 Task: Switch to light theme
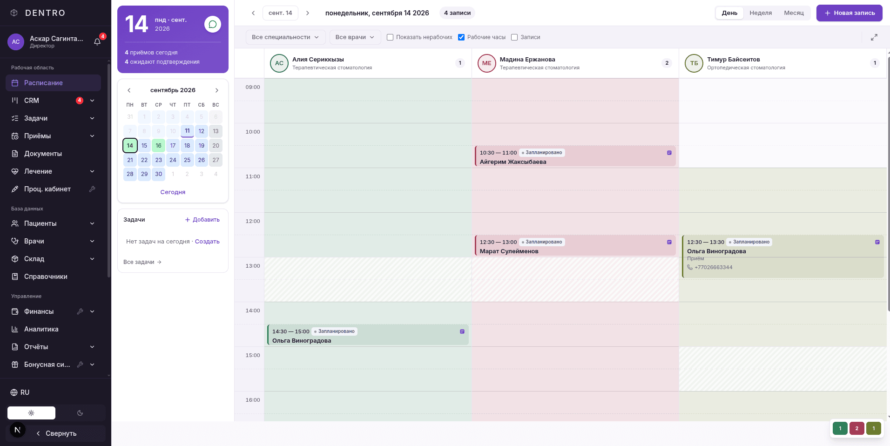(x=31, y=413)
